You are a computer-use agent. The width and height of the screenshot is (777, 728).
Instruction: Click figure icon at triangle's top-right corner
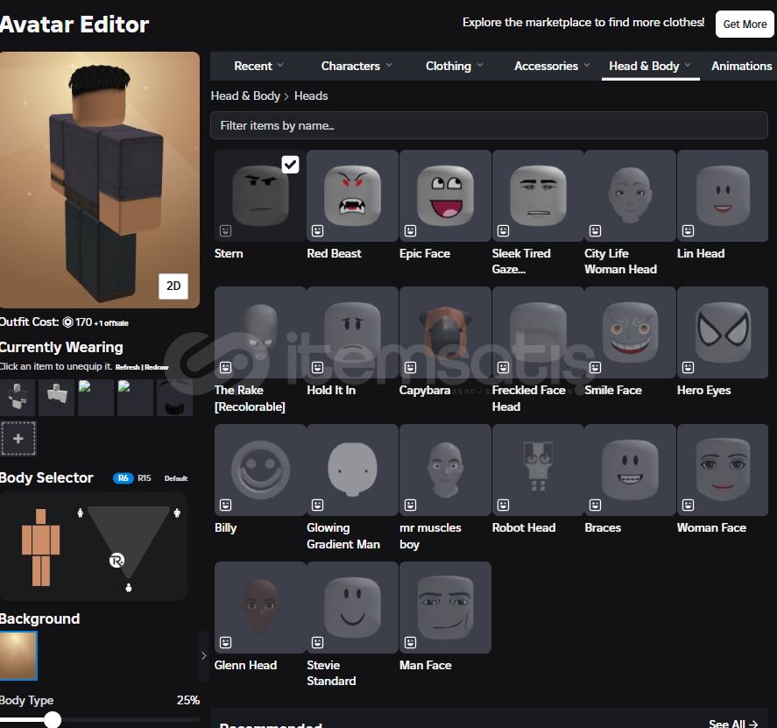click(177, 512)
